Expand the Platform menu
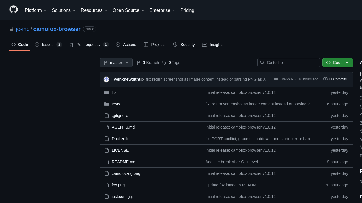This screenshot has width=362, height=203. (36, 10)
